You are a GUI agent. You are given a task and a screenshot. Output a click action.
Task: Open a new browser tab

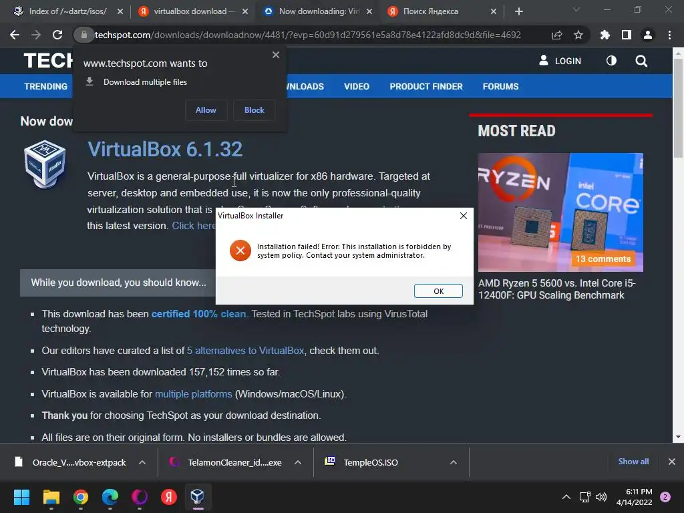pos(518,11)
